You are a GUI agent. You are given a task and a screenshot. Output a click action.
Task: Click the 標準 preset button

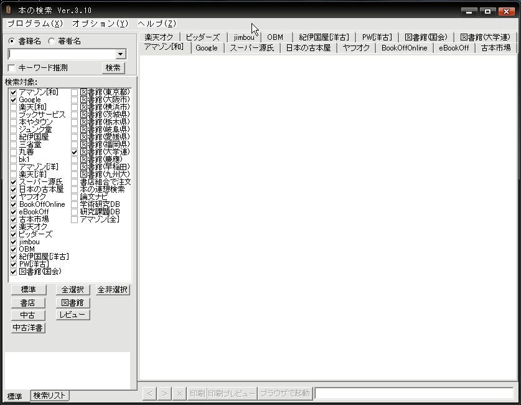tap(28, 290)
